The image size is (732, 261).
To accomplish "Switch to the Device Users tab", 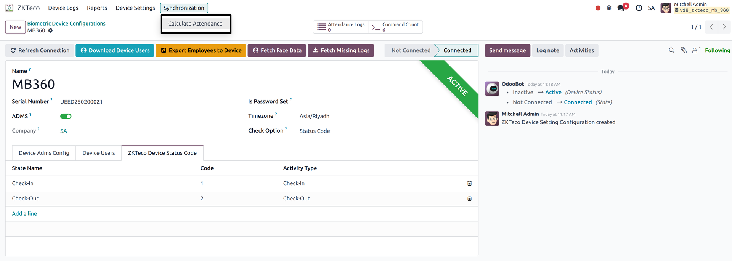I will tap(98, 153).
